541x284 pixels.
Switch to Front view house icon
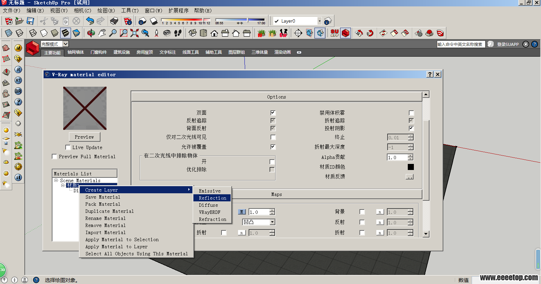(x=214, y=33)
